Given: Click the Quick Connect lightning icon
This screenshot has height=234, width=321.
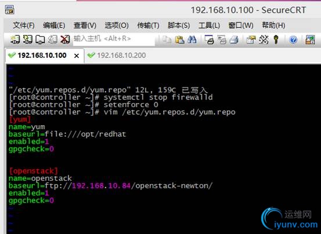Looking at the screenshot, I should tap(28, 39).
